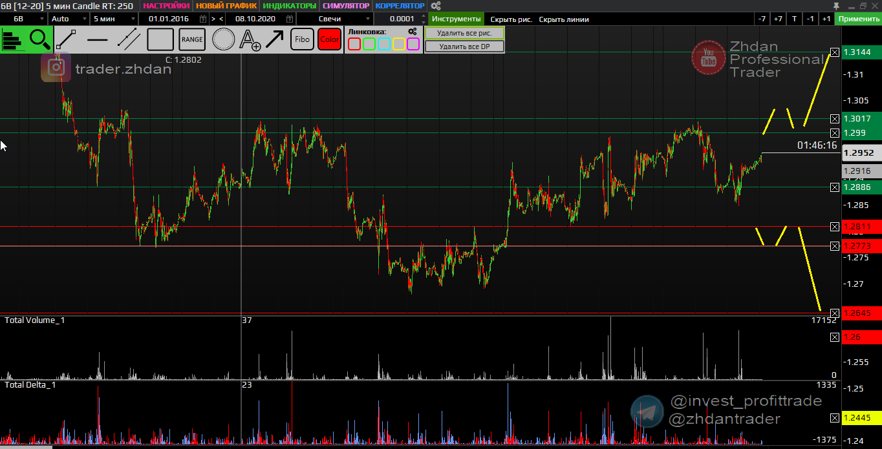Select the horizontal line tool
The image size is (882, 449).
pos(98,39)
